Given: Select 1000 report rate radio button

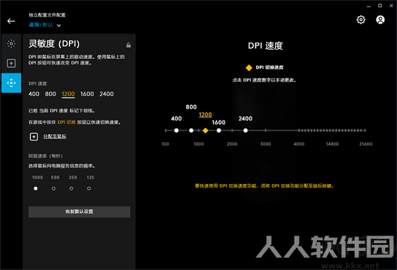Looking at the screenshot, I should tap(36, 188).
